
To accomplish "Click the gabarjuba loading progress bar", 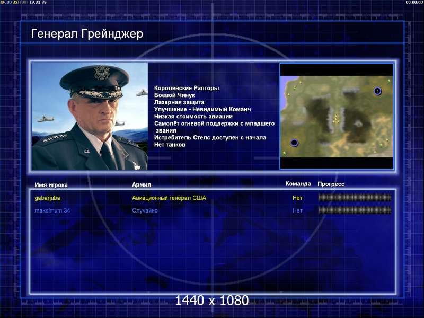I will point(355,198).
